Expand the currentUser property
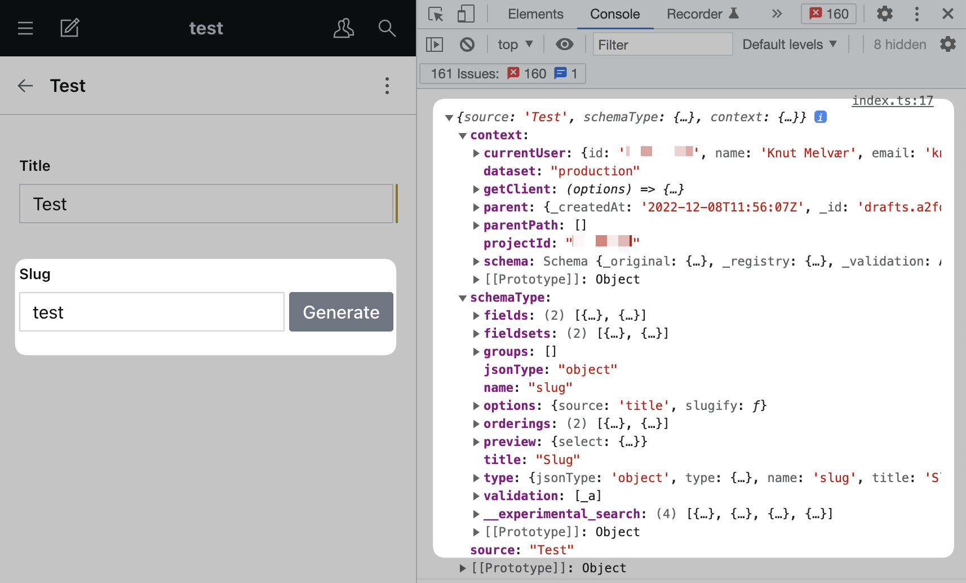The height and width of the screenshot is (583, 966). click(x=476, y=153)
